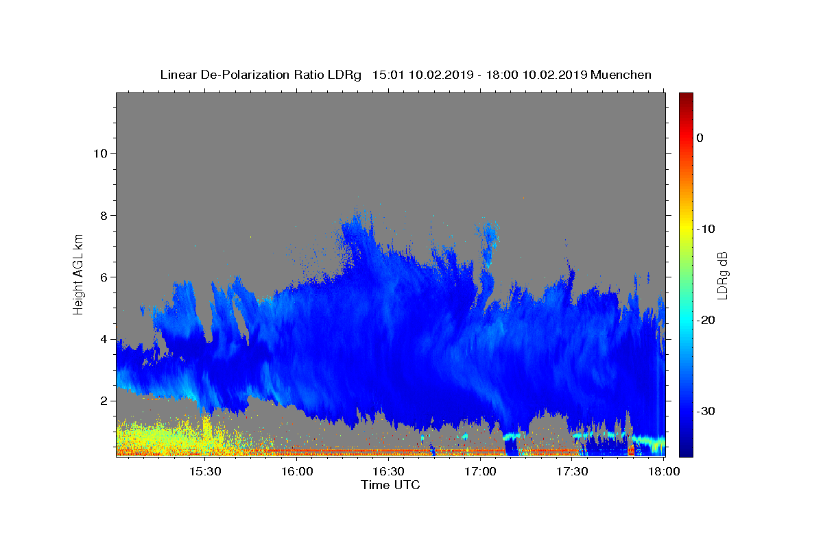Viewport: 823px width, 548px height.
Task: Click the dark red top of the colorbar
Action: [x=686, y=97]
